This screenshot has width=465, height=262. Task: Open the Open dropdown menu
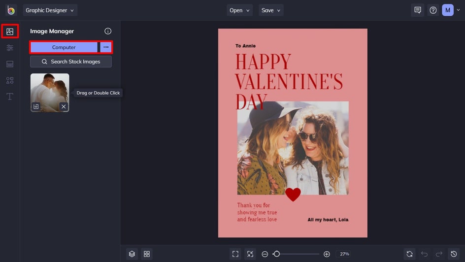240,10
